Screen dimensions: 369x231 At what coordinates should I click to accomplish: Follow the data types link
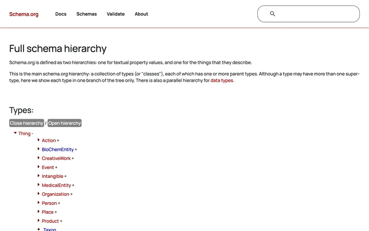[222, 80]
